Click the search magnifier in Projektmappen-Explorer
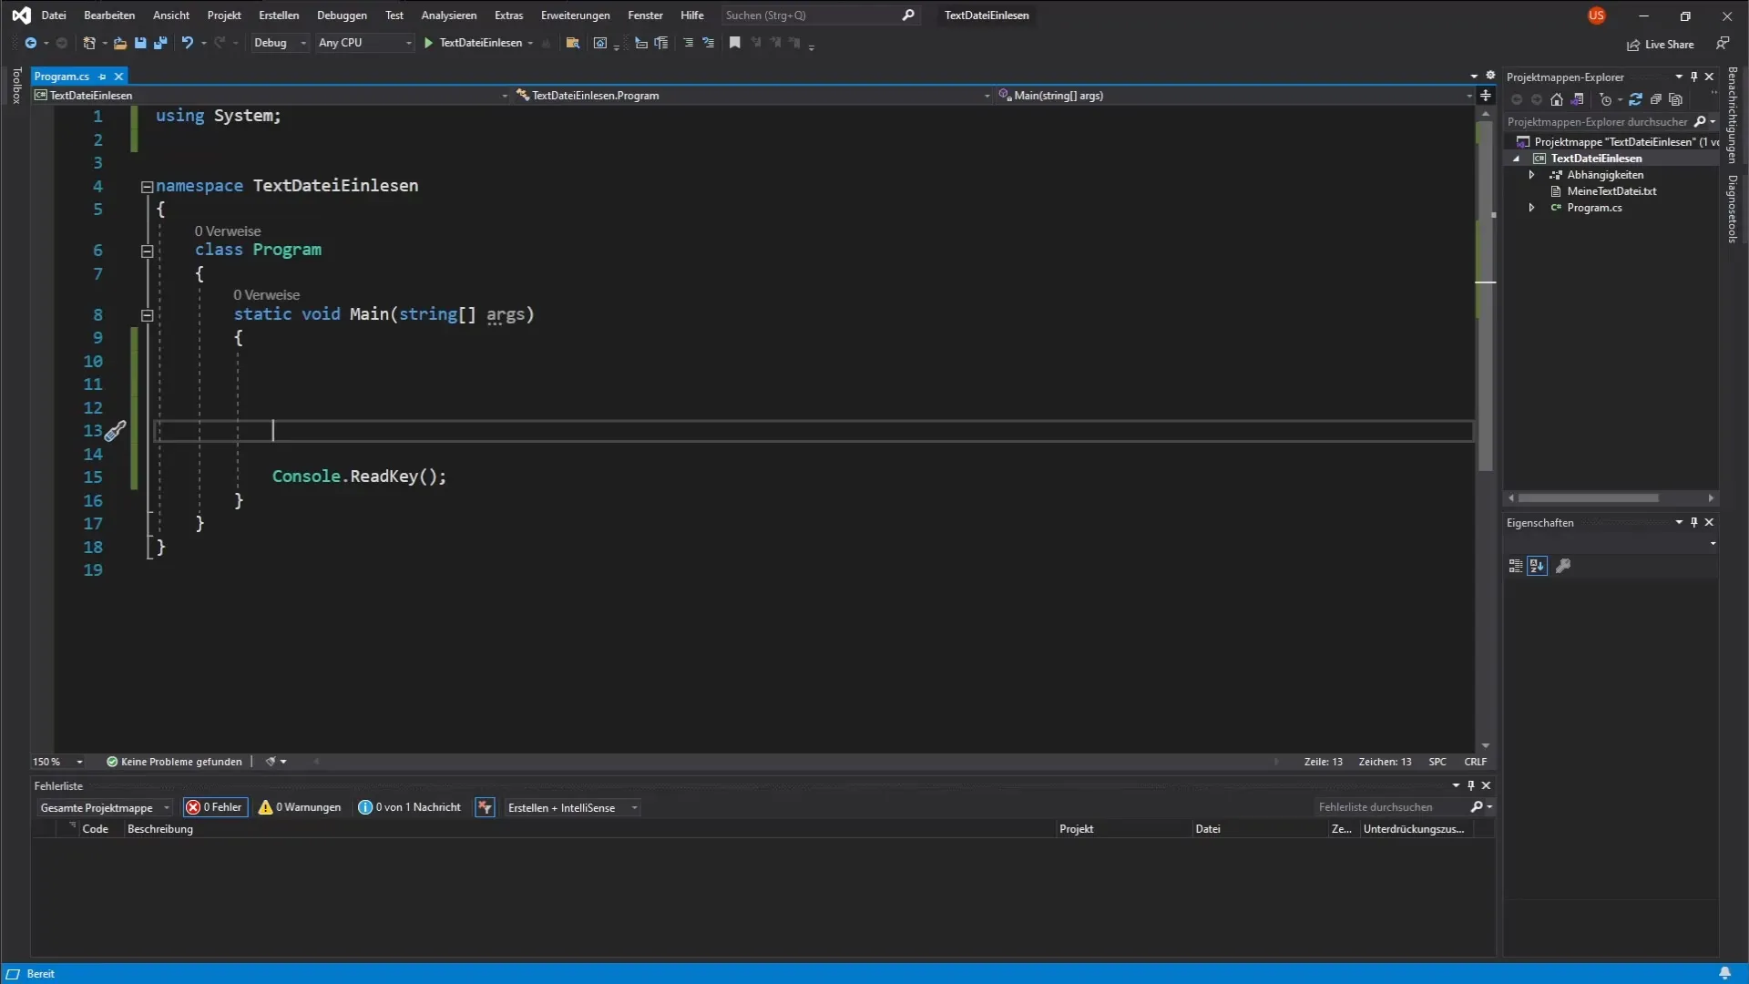The image size is (1749, 984). pos(1700,121)
